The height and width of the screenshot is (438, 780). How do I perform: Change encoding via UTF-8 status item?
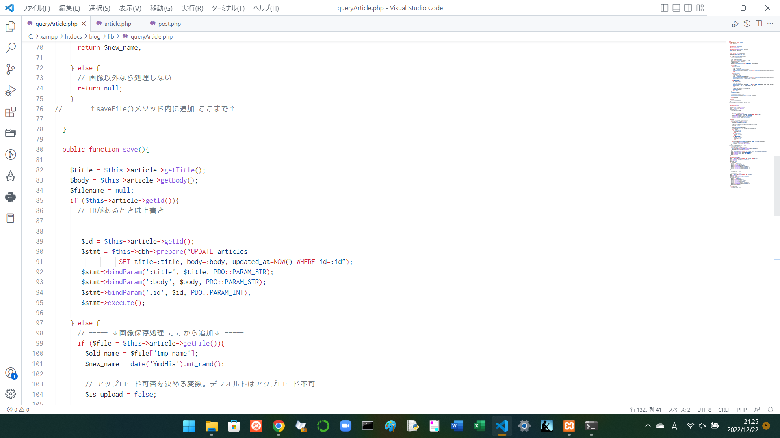tap(704, 410)
